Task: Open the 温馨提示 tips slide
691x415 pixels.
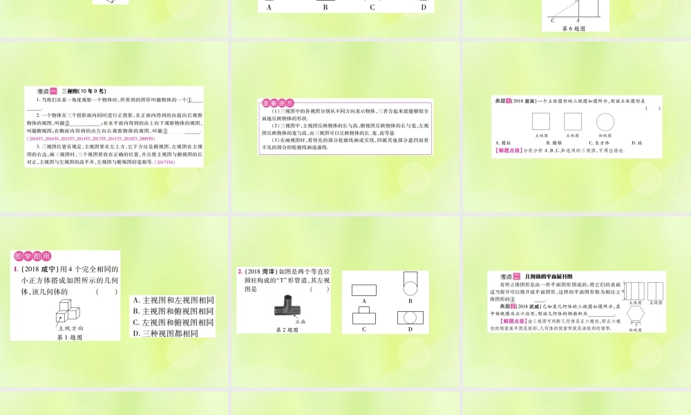Action: 345,127
